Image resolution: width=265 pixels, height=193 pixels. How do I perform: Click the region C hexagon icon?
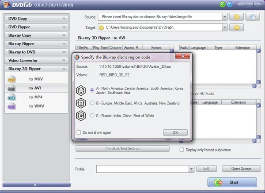click(x=81, y=116)
